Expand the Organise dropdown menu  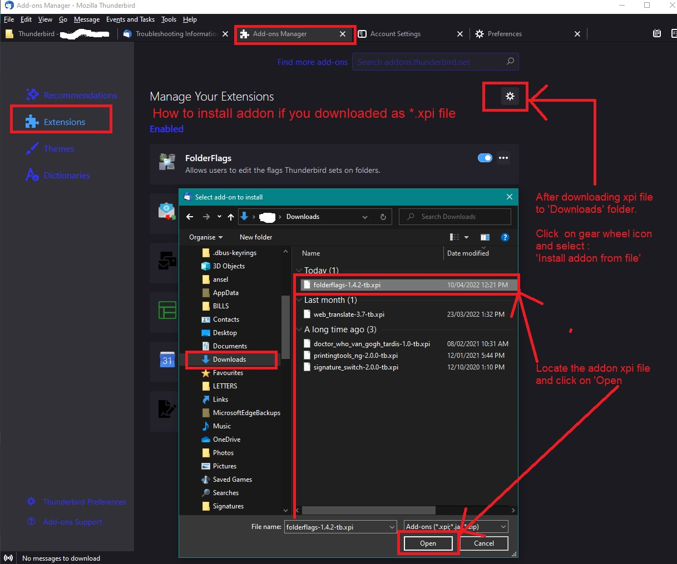coord(205,237)
